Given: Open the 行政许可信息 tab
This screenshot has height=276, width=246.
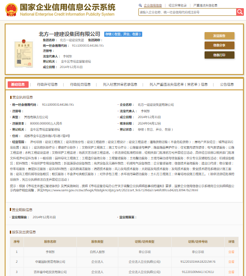Looking at the screenshot, I should point(47,84).
